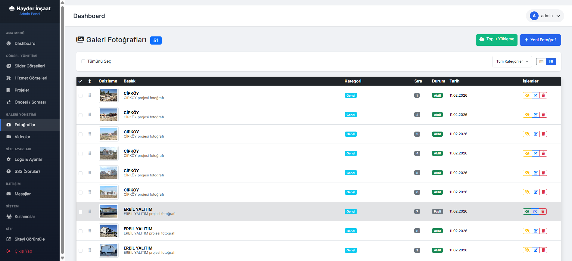572x261 pixels.
Task: Switch to list view
Action: (x=551, y=62)
